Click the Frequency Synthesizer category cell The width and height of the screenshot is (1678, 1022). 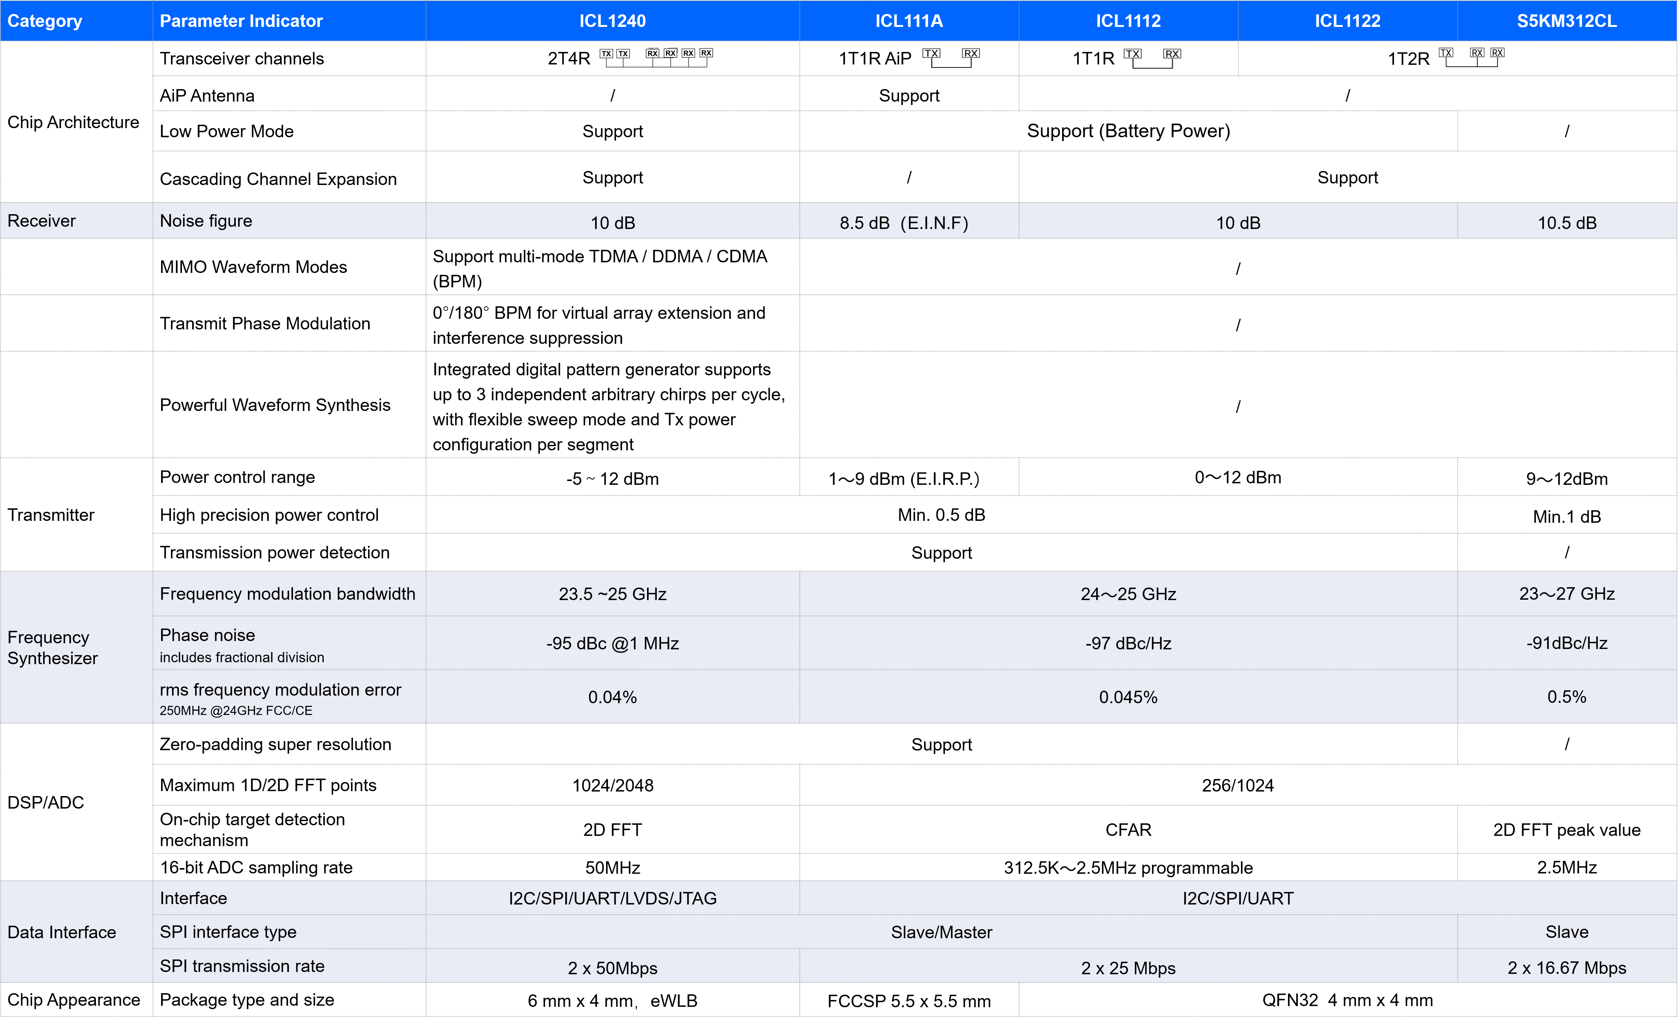click(76, 647)
